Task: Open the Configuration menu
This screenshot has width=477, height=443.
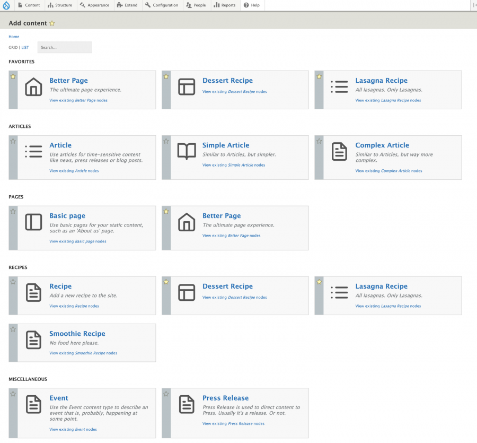Action: [162, 5]
